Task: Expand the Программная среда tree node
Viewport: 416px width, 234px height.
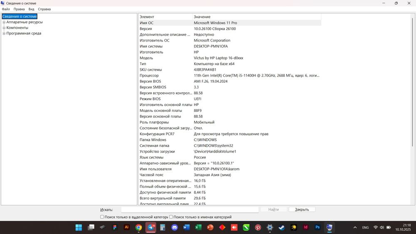Action: click(4, 33)
